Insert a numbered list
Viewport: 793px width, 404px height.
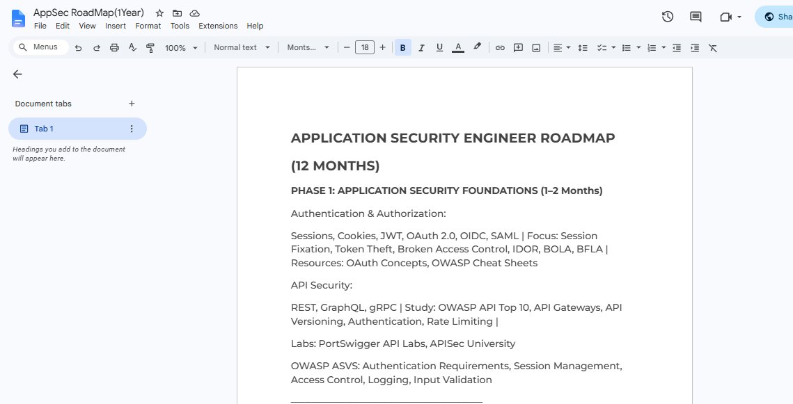coord(652,47)
